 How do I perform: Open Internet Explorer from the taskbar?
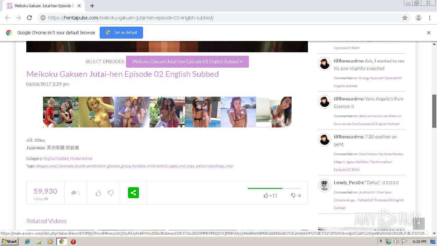[27, 242]
